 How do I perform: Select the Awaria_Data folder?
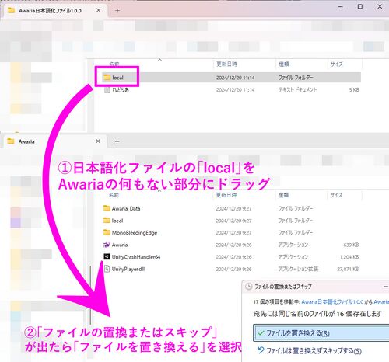pyautogui.click(x=126, y=208)
